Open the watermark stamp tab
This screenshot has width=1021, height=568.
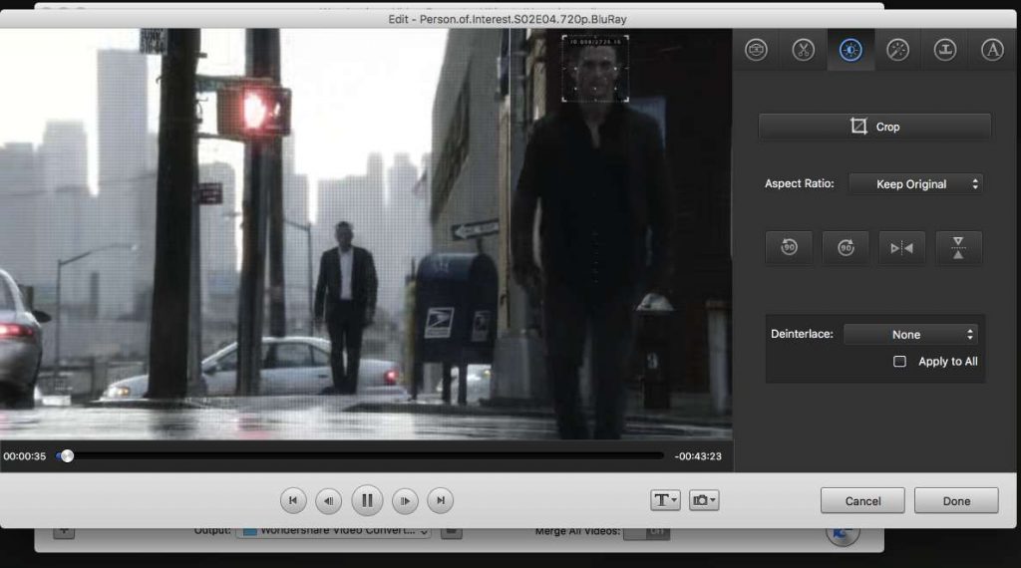point(944,50)
